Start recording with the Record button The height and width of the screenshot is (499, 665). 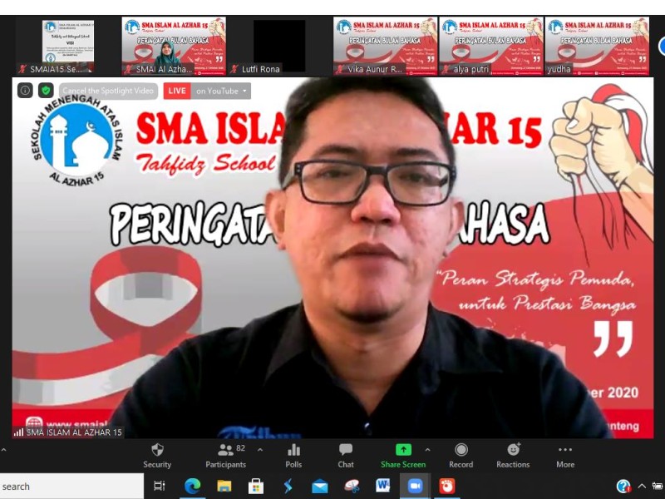click(x=461, y=456)
